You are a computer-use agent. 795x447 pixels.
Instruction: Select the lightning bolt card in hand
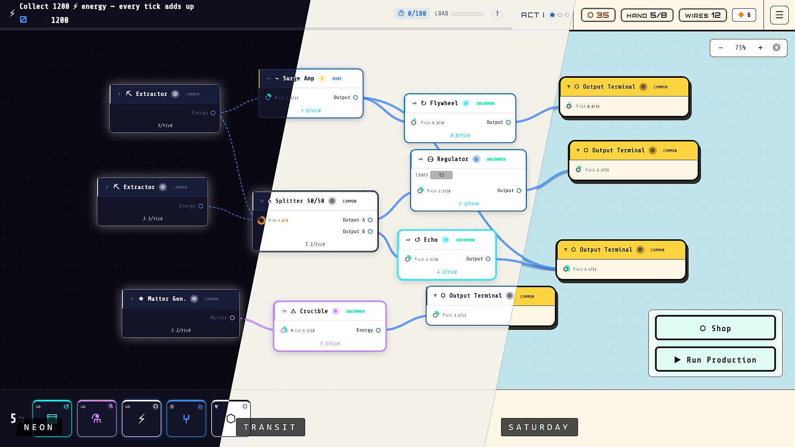point(142,418)
